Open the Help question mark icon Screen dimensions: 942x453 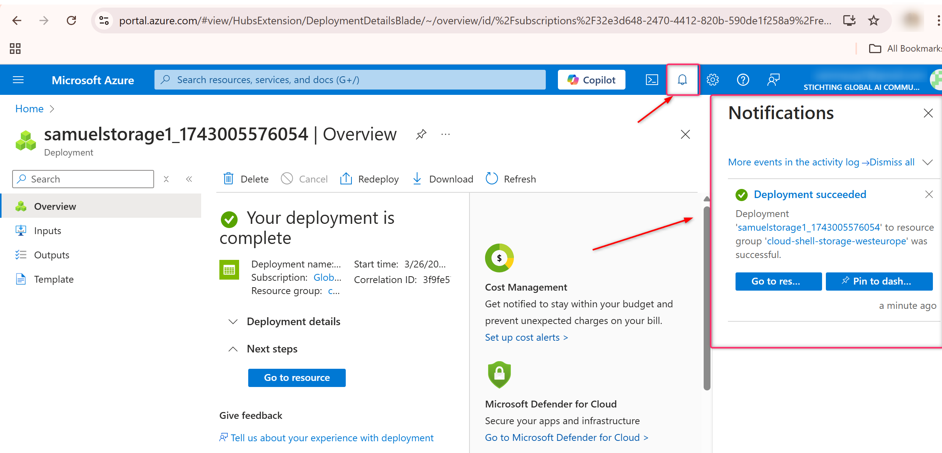[743, 80]
